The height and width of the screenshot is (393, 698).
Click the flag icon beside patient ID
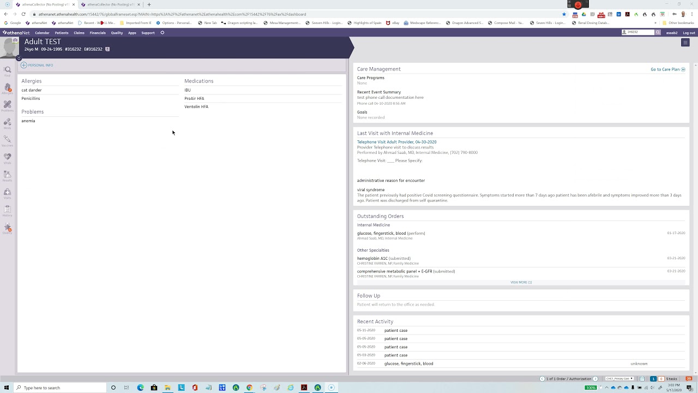[107, 49]
